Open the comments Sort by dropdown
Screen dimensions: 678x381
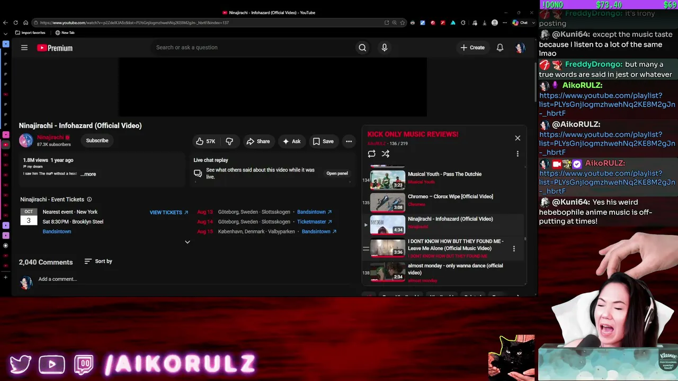tap(99, 261)
